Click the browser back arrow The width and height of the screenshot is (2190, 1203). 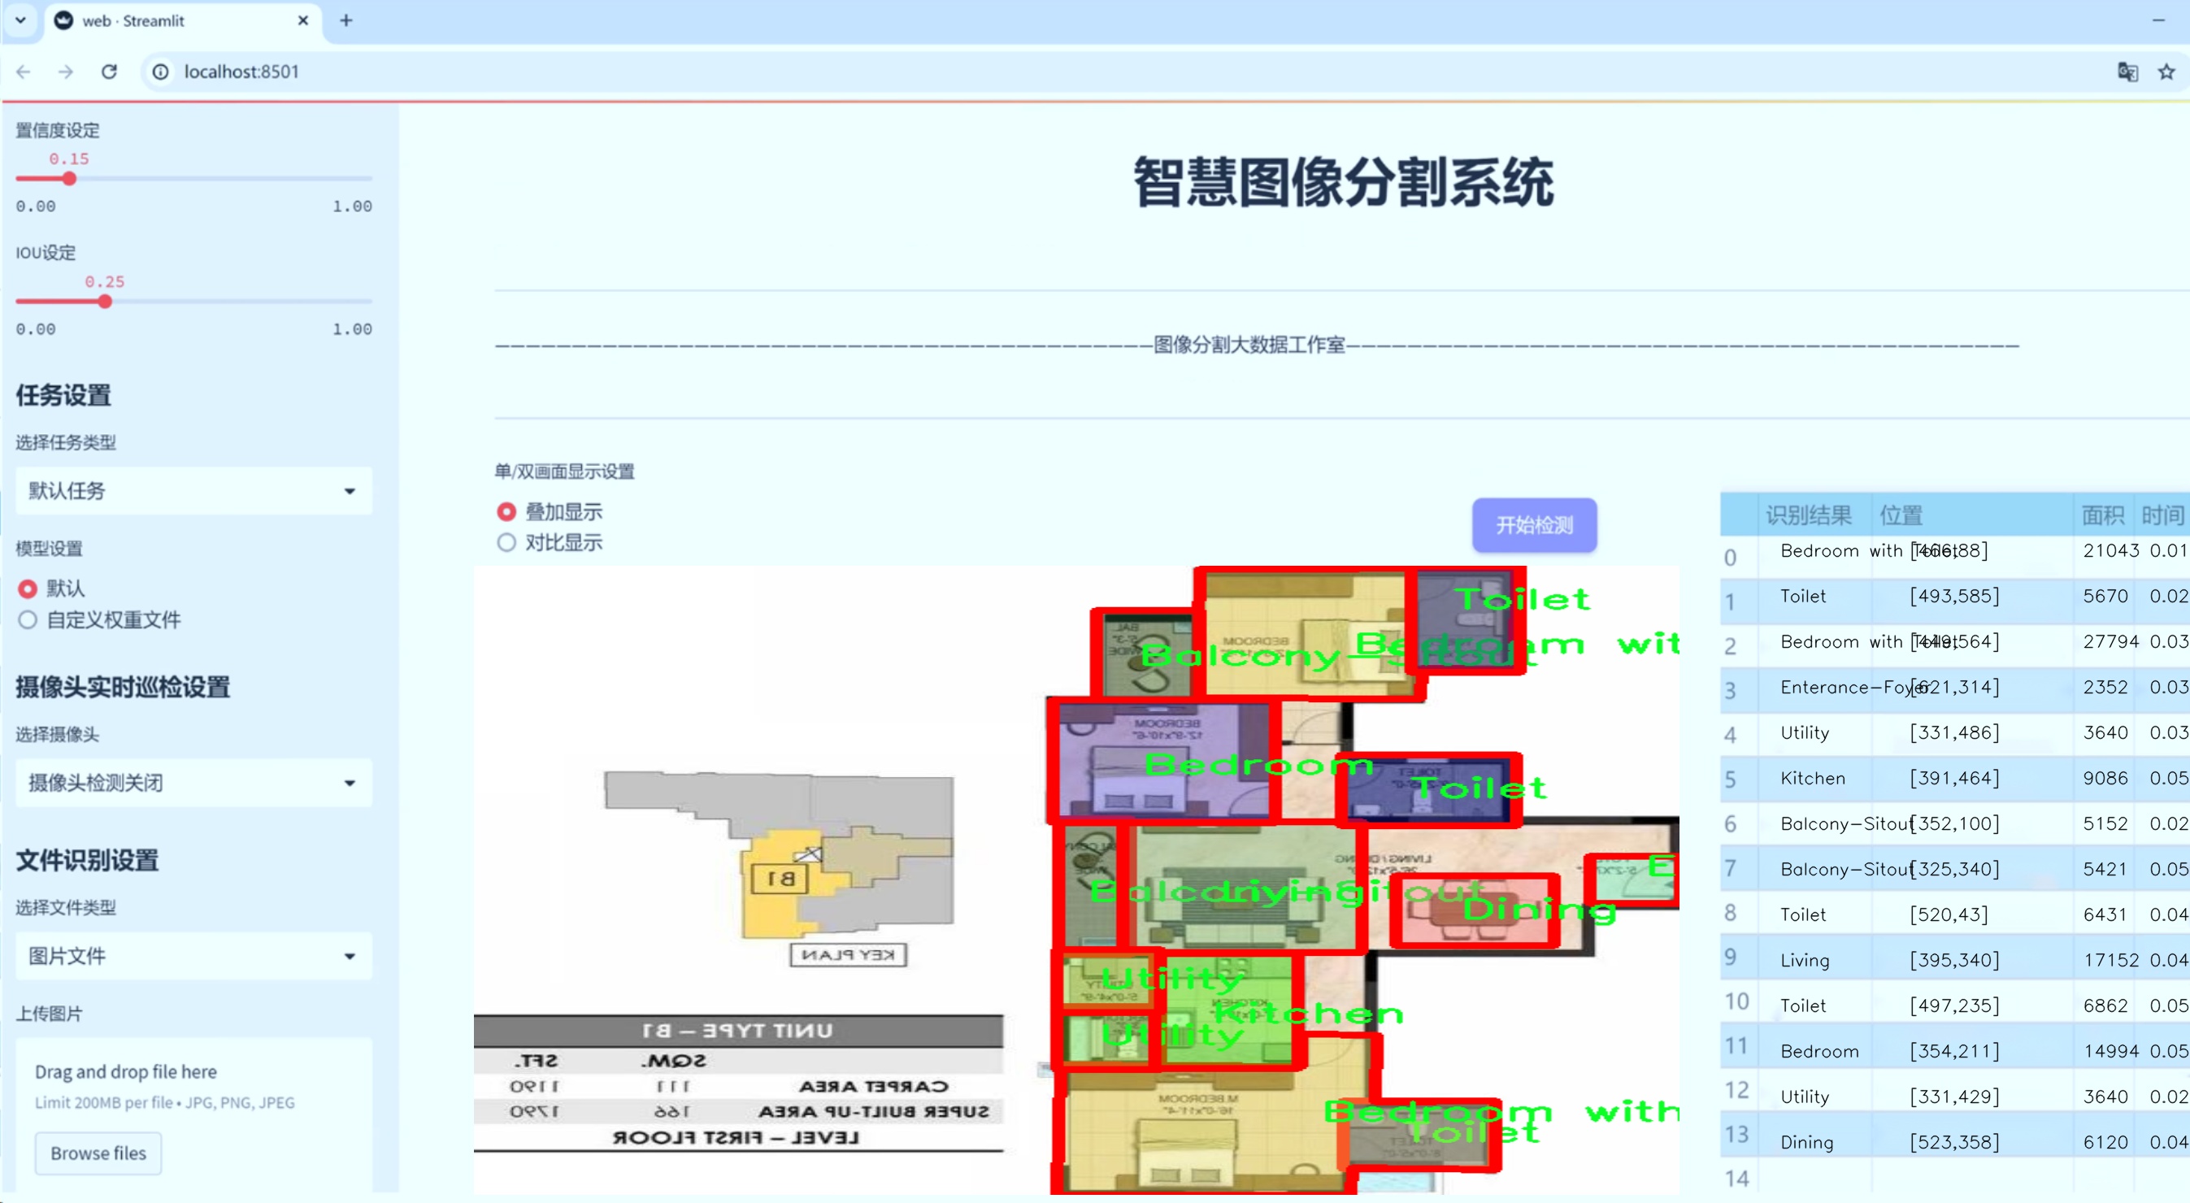coord(24,72)
